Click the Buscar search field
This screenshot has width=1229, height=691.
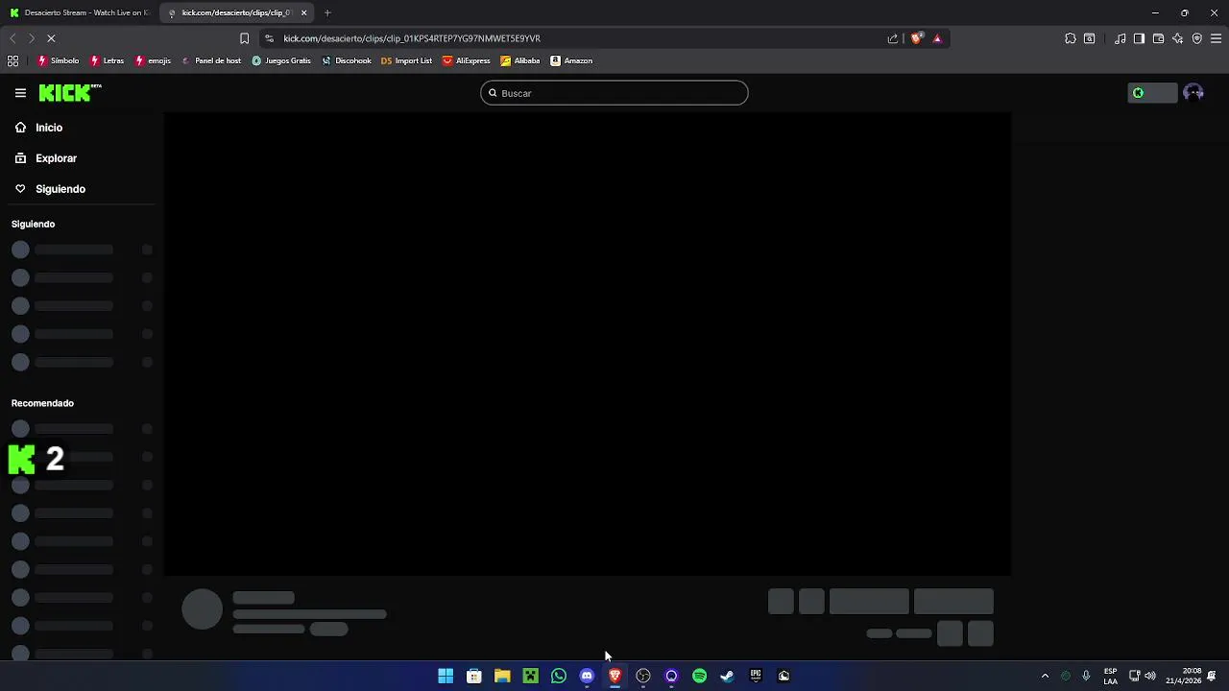click(x=614, y=93)
